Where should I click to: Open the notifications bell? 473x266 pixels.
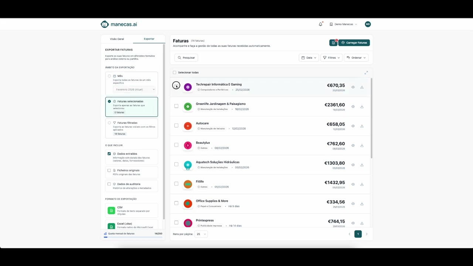[320, 24]
